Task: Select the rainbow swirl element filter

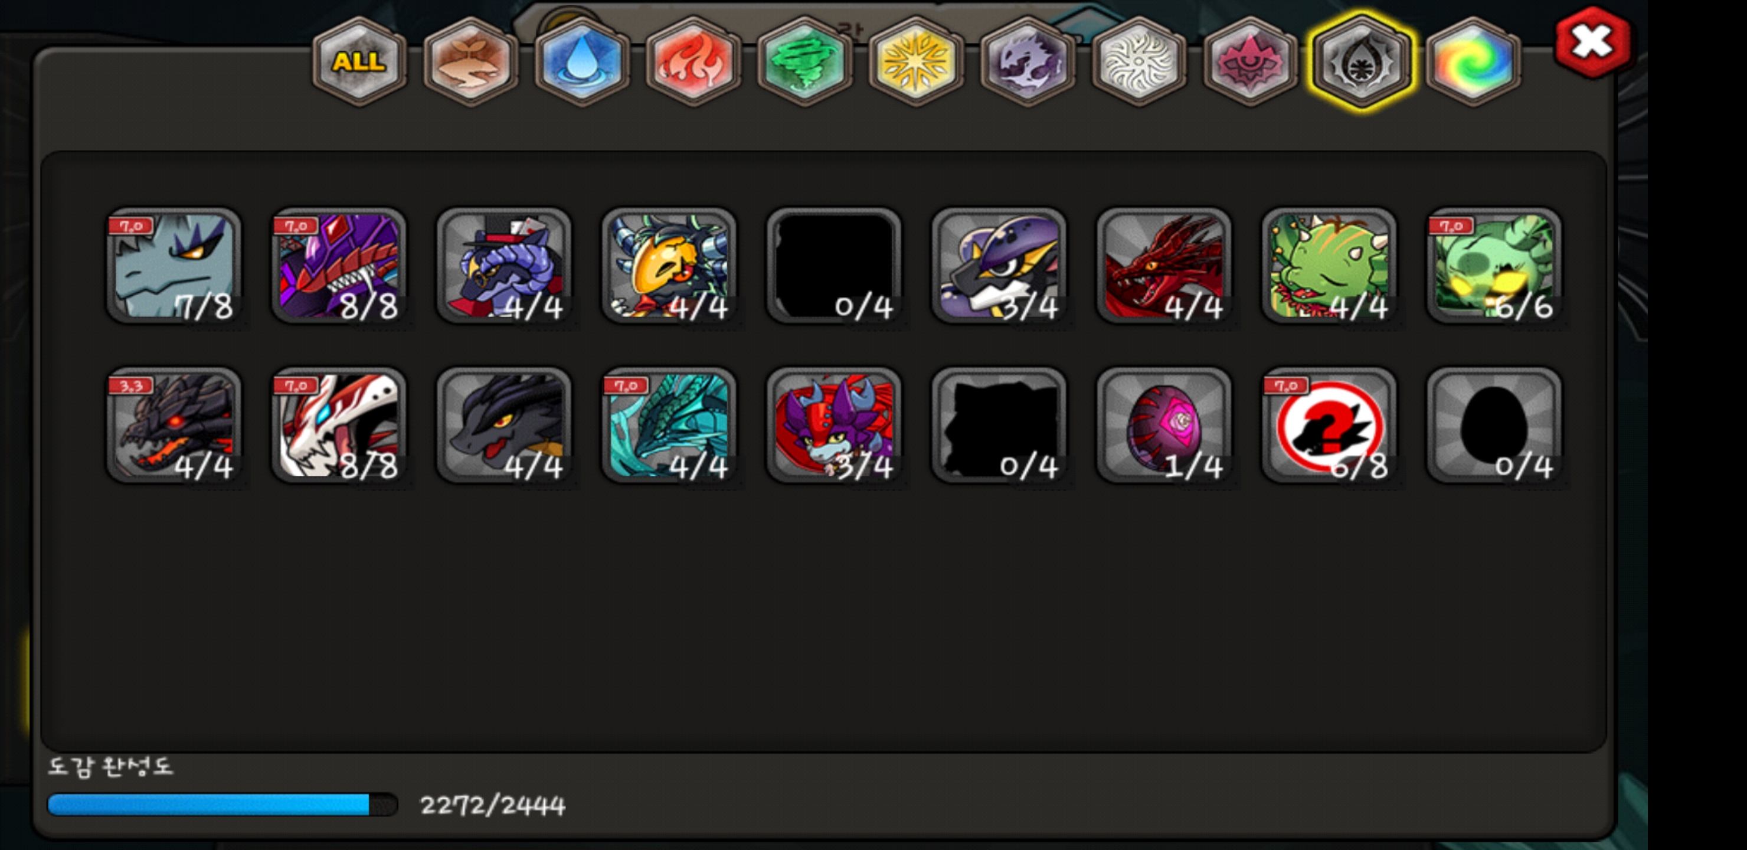Action: 1473,62
